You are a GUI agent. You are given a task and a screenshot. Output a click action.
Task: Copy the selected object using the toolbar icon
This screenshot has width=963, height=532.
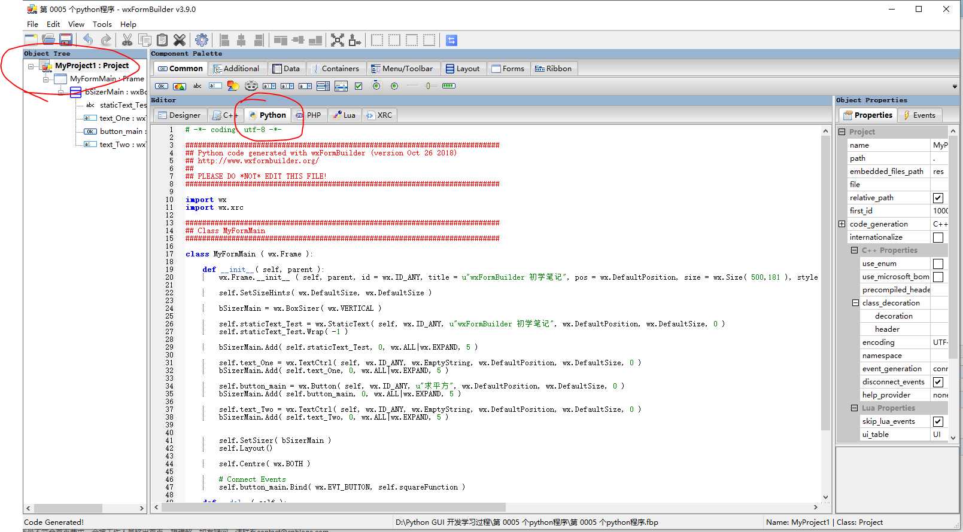(144, 40)
